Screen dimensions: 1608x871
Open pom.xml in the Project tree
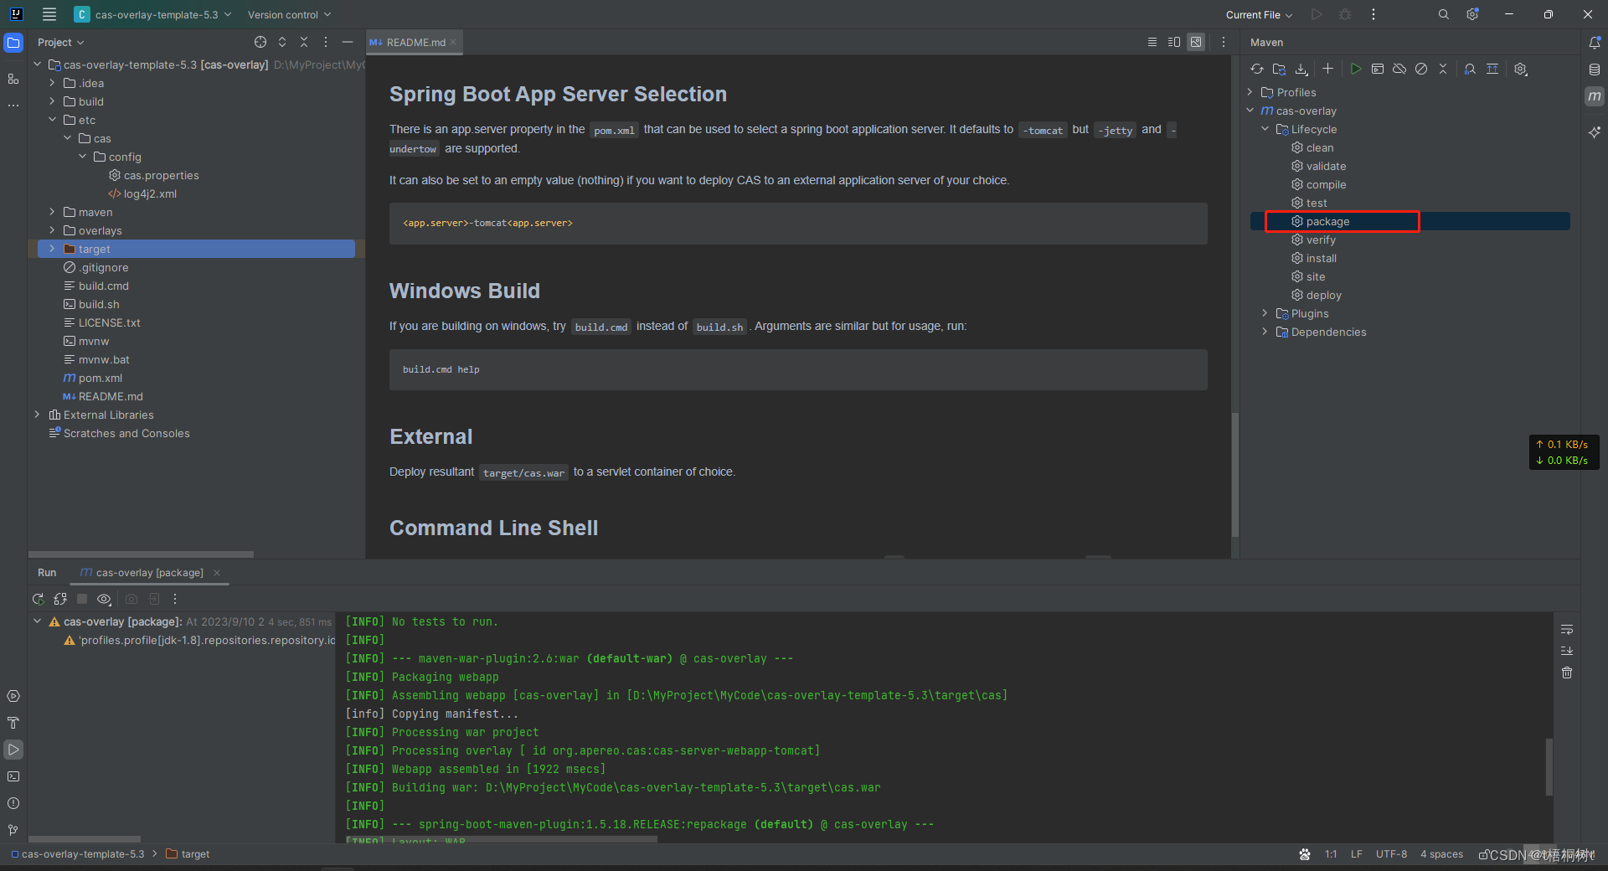point(100,378)
